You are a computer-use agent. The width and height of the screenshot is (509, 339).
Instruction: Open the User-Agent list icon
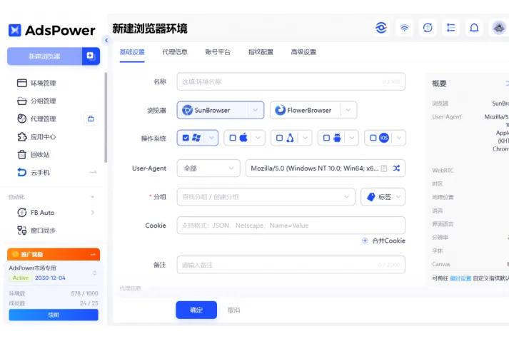pyautogui.click(x=384, y=168)
